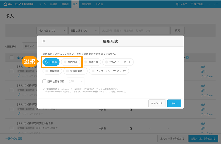The height and width of the screenshot is (144, 221).
Task: Go to the 応募者 tab
Action: pos(65,4)
